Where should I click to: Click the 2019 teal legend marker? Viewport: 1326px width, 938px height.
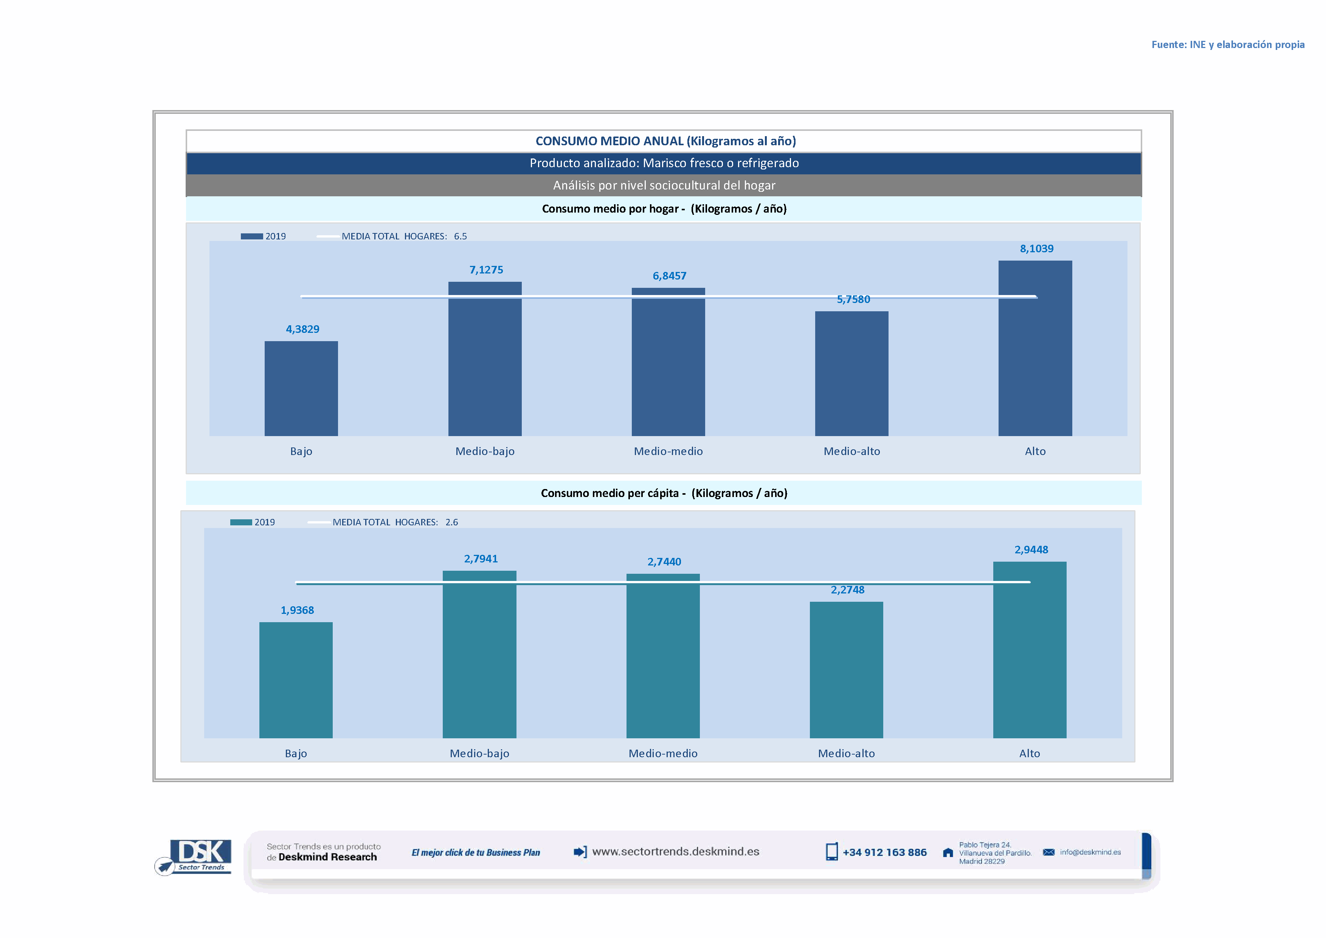241,522
